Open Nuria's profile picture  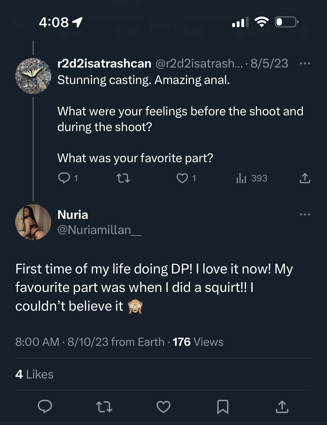(33, 222)
